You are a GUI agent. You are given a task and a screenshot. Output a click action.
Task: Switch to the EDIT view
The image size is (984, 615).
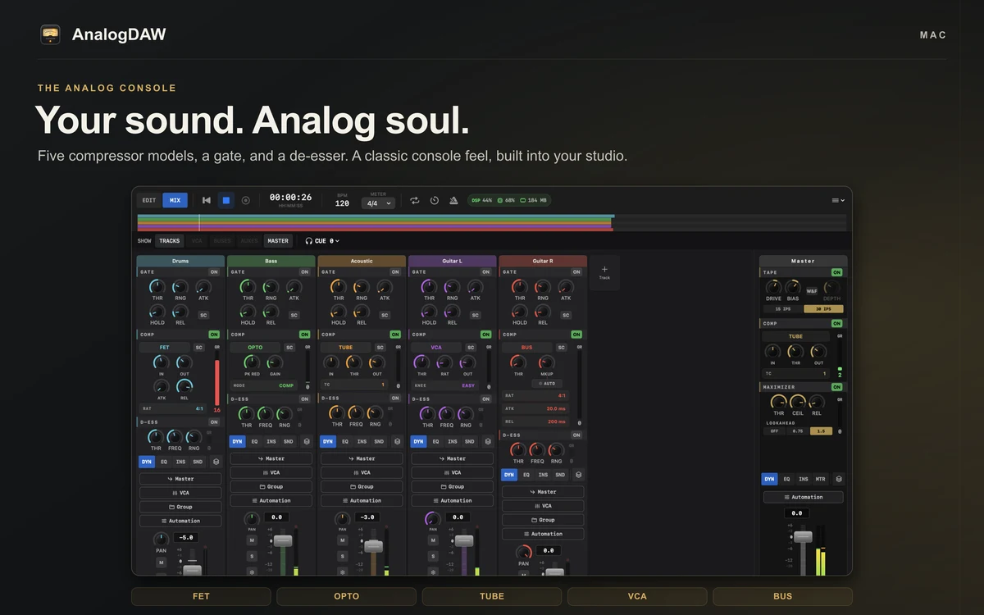tap(149, 200)
